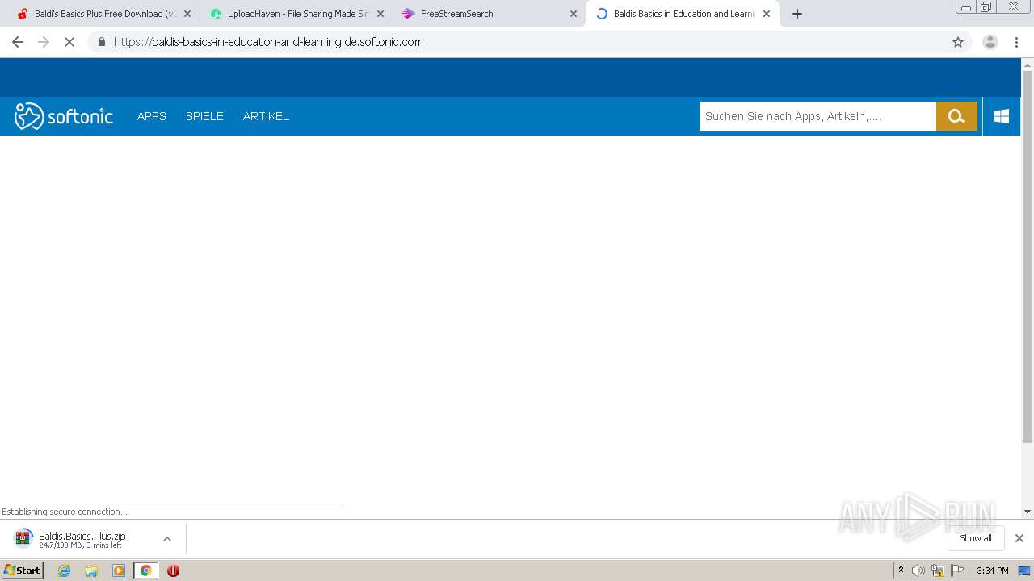Click the address bar URL
The height and width of the screenshot is (581, 1034).
268,42
